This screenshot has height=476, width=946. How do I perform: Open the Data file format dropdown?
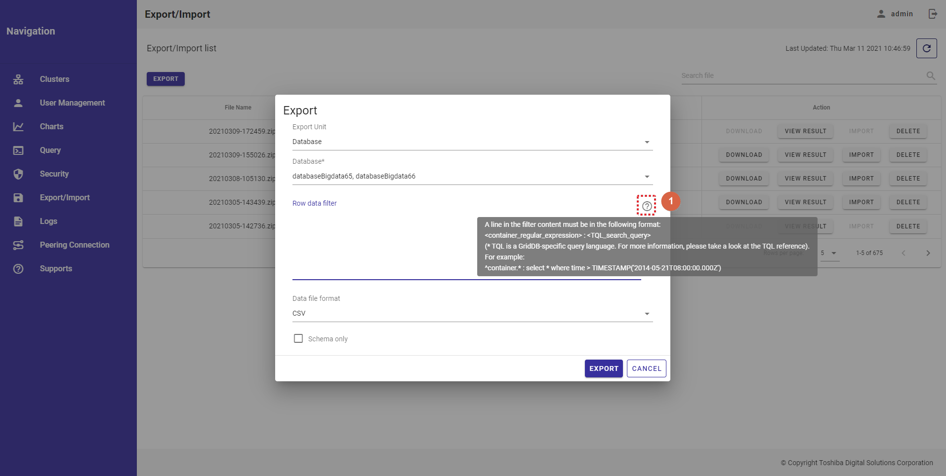472,314
